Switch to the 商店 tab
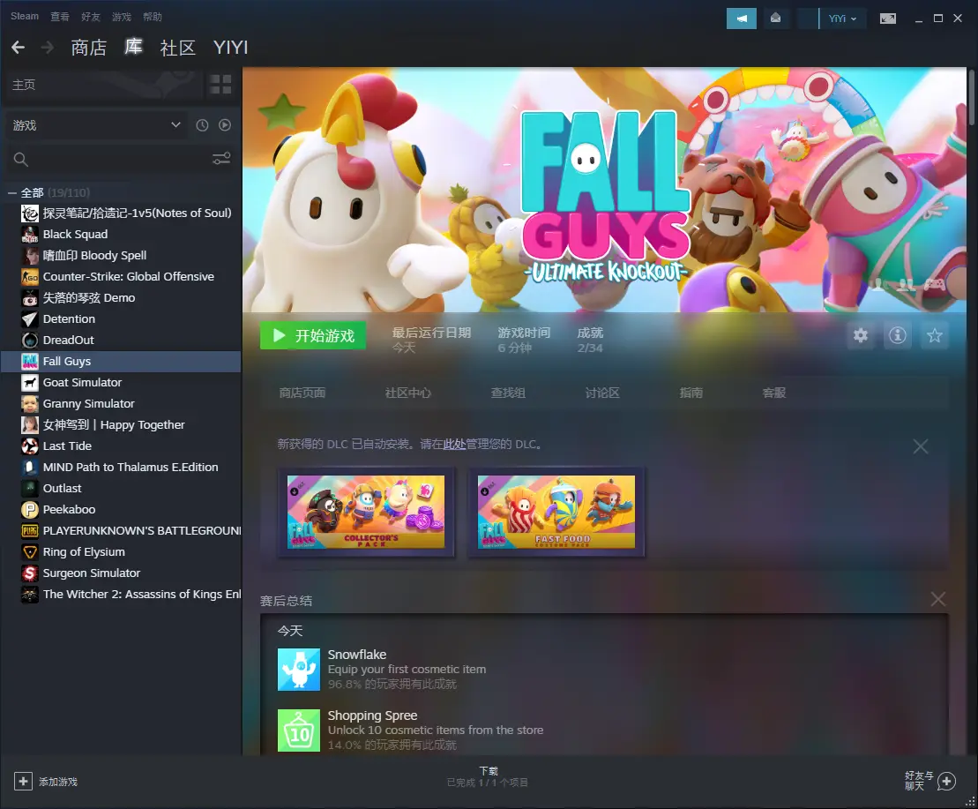 (88, 48)
